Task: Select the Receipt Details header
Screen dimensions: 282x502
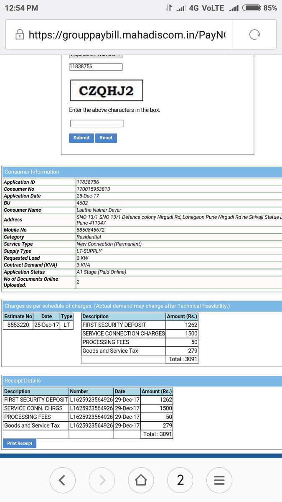Action: pos(142,381)
